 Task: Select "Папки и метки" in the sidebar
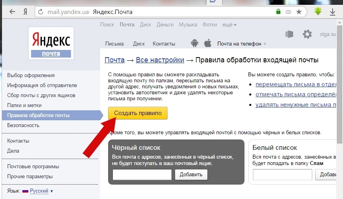pyautogui.click(x=24, y=105)
